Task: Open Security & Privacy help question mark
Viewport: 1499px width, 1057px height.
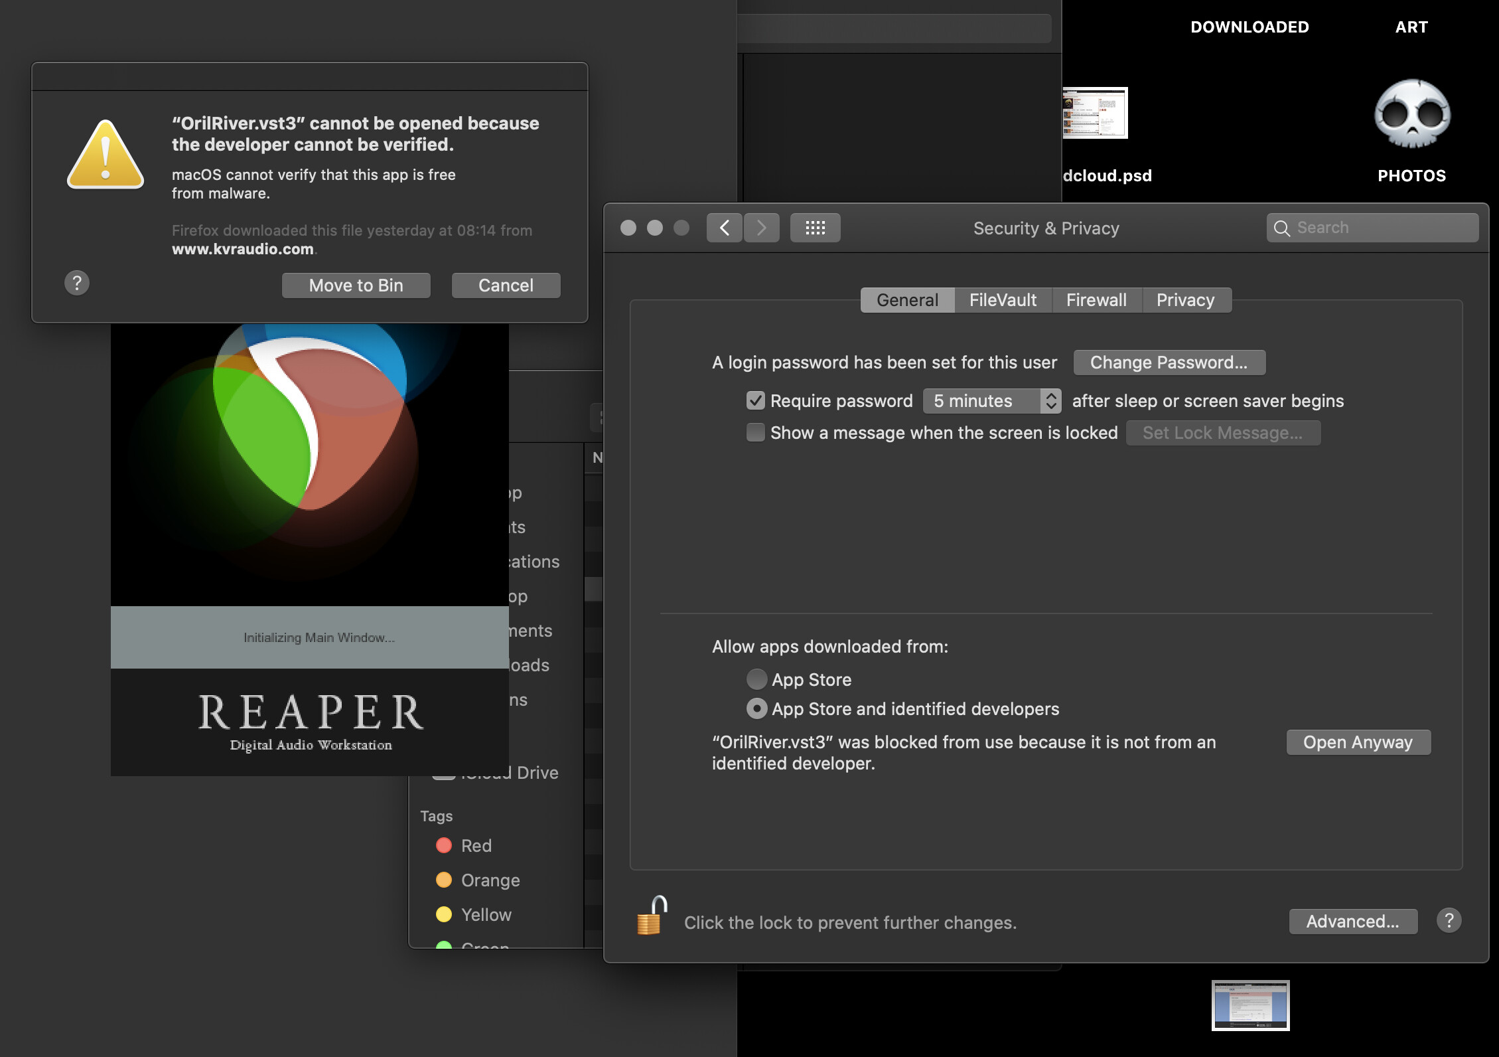Action: (1449, 921)
